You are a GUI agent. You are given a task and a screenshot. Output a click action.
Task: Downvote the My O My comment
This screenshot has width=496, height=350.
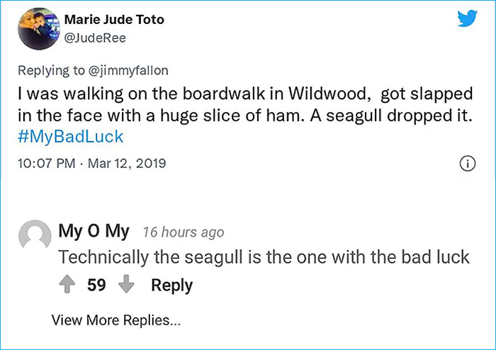pyautogui.click(x=126, y=285)
